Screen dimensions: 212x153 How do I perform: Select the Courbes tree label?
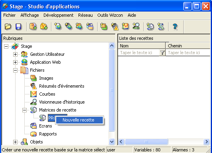click(x=47, y=94)
